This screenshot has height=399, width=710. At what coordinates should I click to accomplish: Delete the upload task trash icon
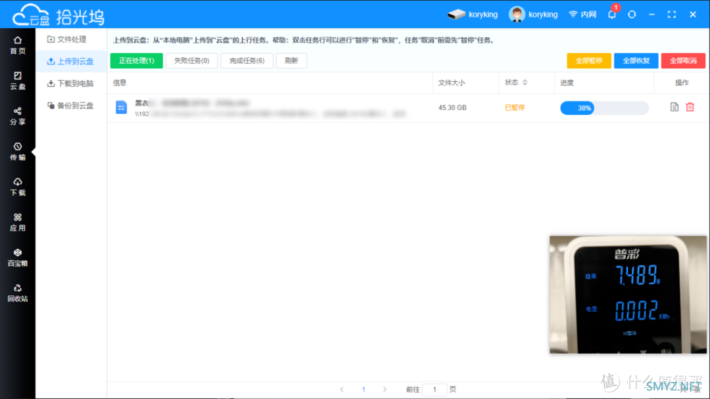pos(690,107)
